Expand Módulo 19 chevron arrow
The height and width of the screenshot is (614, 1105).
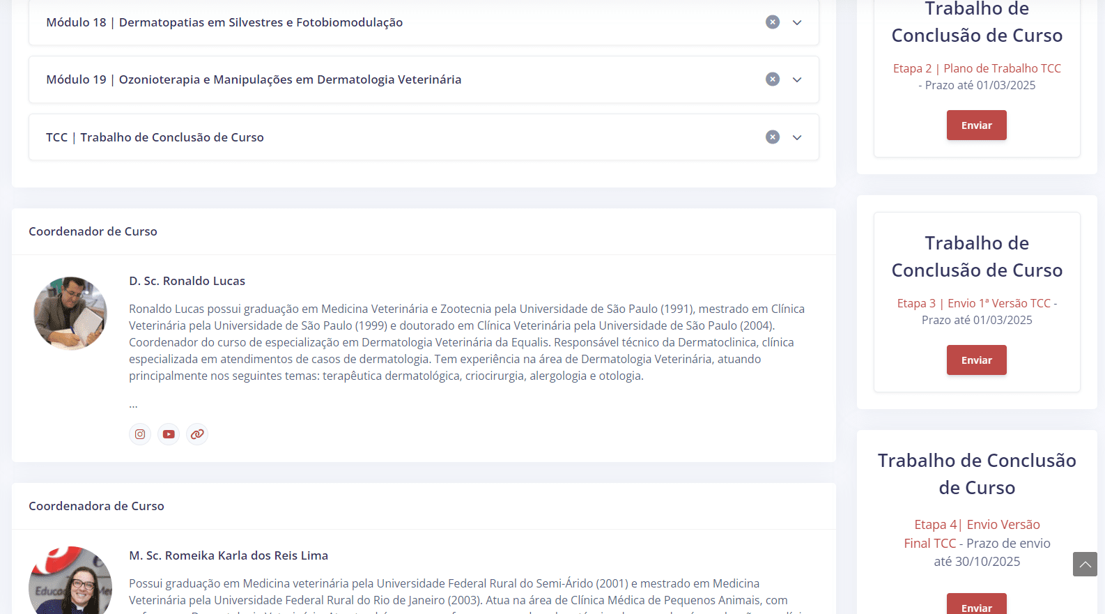[x=797, y=79]
